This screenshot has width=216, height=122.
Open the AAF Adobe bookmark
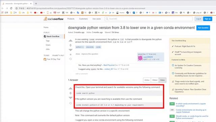57,13
